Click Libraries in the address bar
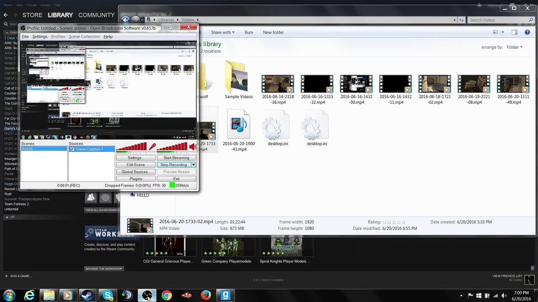Screen dimensions: 538x302 [166, 20]
